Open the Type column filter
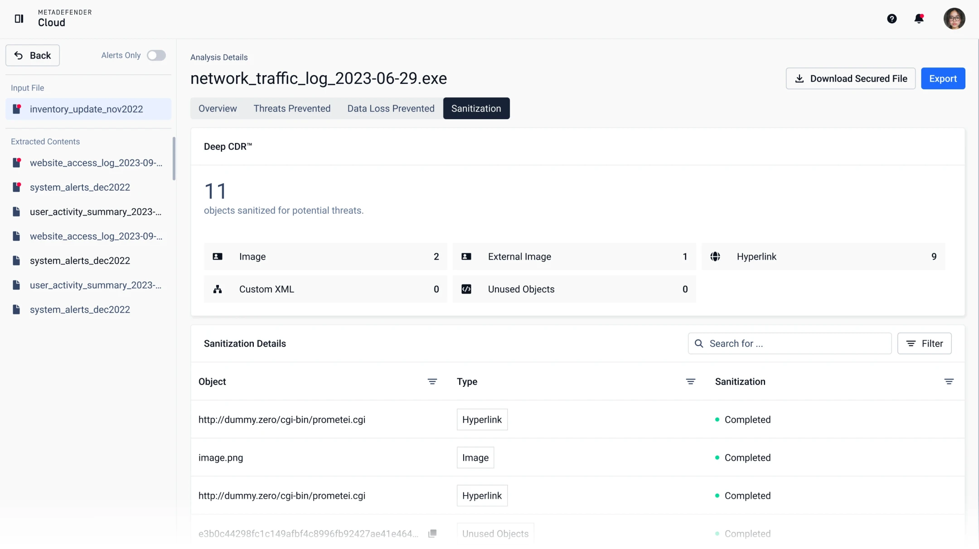Image resolution: width=979 pixels, height=549 pixels. coord(690,381)
